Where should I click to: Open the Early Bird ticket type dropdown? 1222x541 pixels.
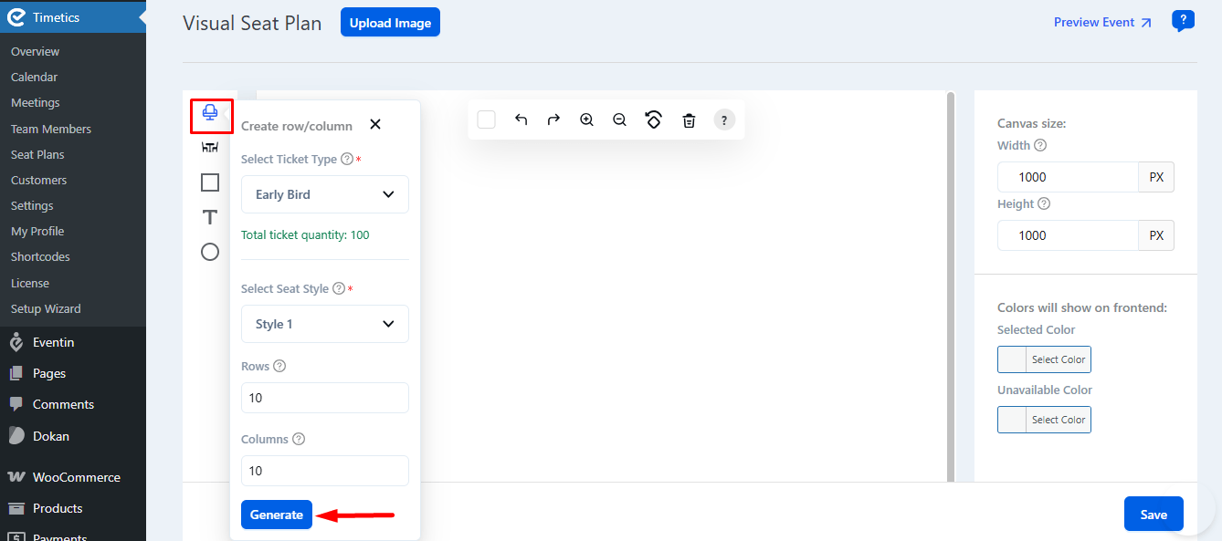coord(324,194)
